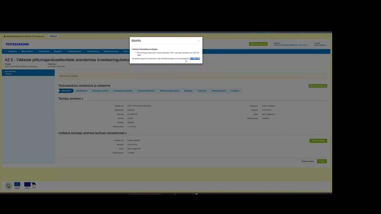Click the Kustuta taotlus button

[x=308, y=161]
